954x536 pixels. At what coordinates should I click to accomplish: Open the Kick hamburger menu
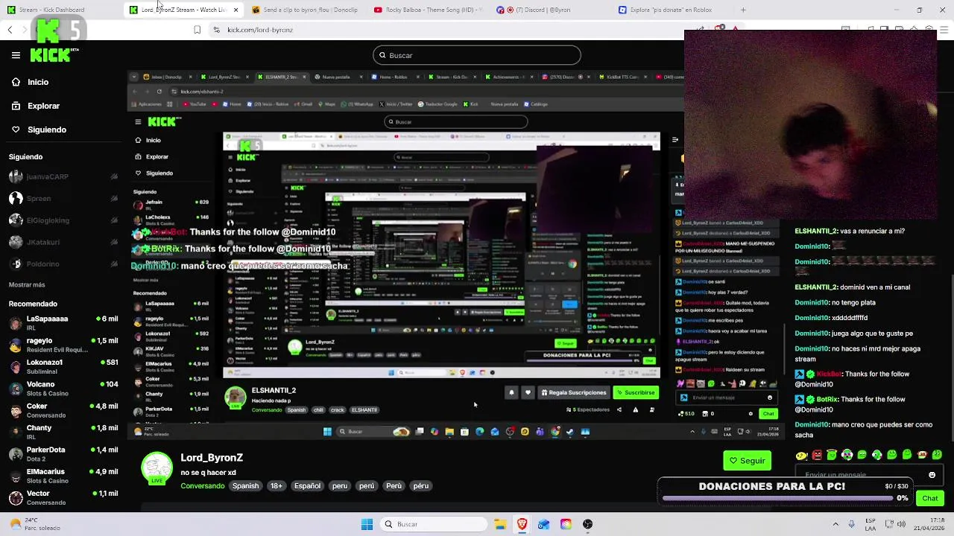coord(16,55)
